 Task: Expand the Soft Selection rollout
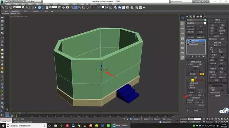coord(196,111)
